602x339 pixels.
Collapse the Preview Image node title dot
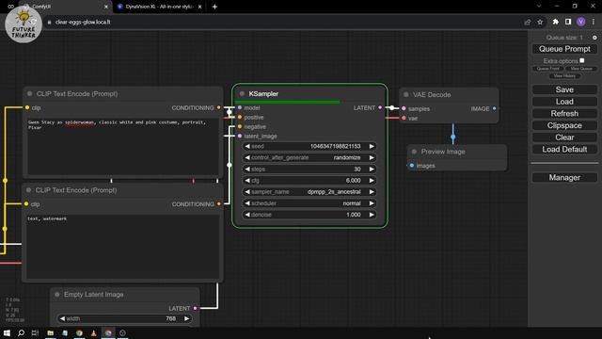[414, 152]
